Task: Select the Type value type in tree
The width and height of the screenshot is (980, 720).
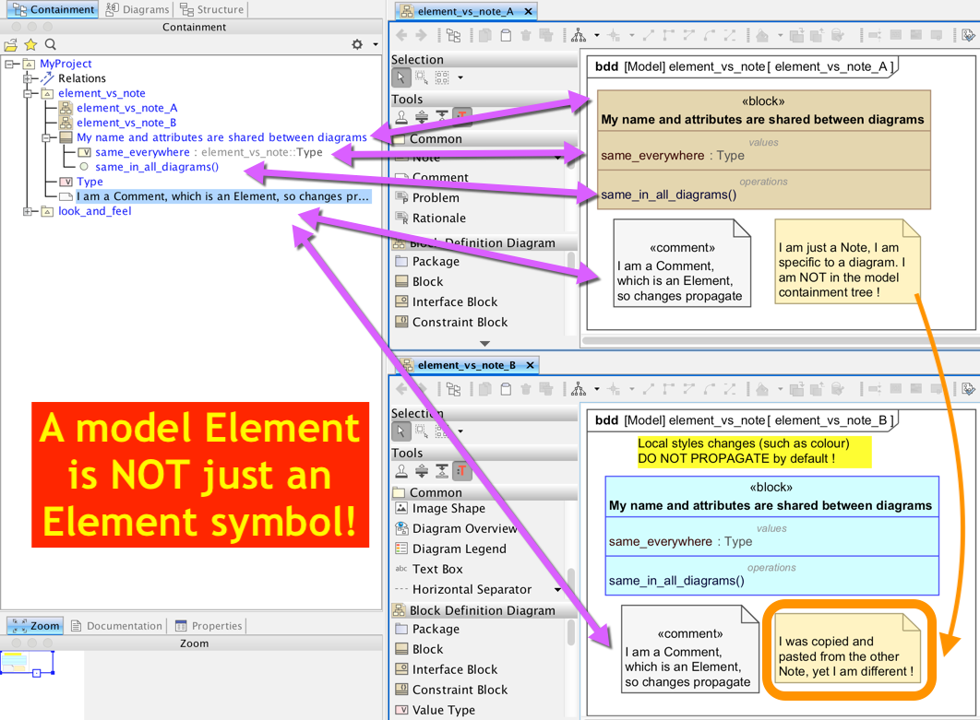Action: coord(90,182)
